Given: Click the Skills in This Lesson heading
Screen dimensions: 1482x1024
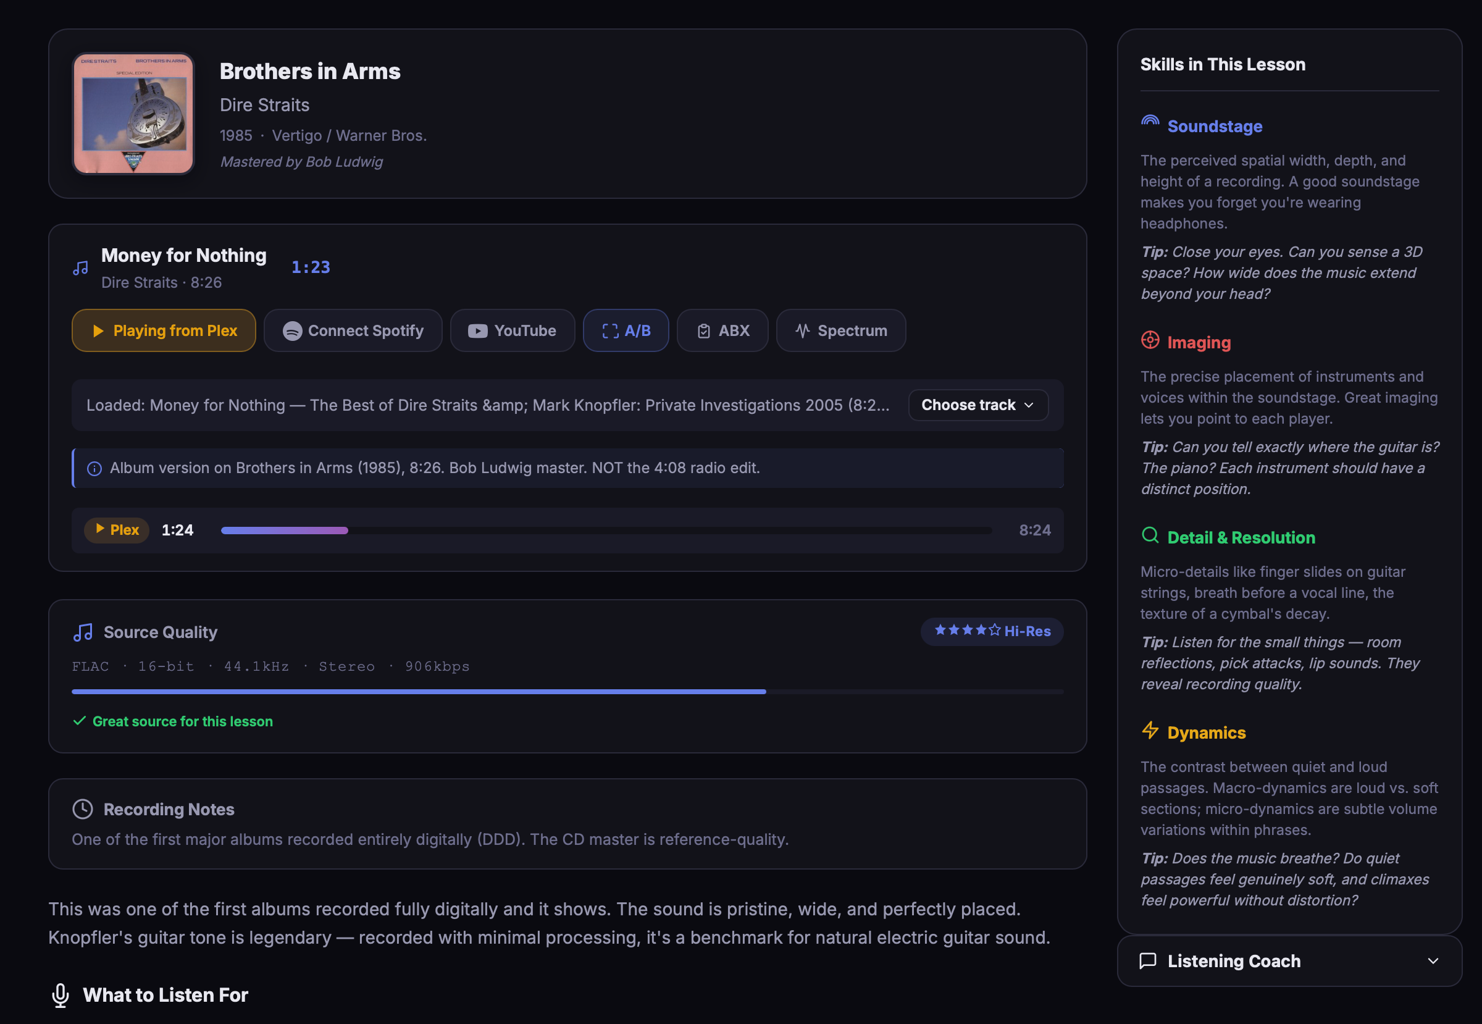Looking at the screenshot, I should 1222,65.
